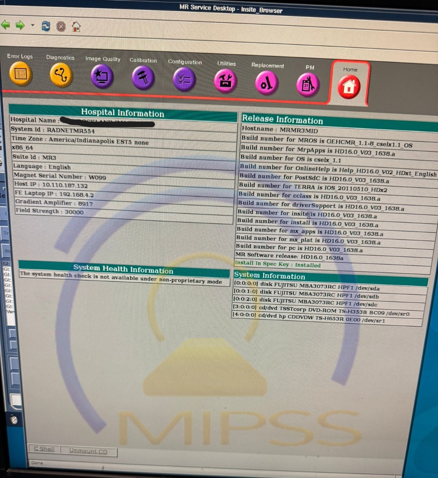Select the /dev/sdc FUJITSU disk row
The width and height of the screenshot is (438, 478).
pos(329,302)
